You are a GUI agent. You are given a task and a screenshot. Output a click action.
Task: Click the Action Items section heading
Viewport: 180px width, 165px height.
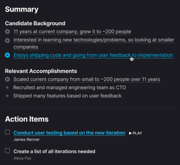pyautogui.click(x=27, y=119)
